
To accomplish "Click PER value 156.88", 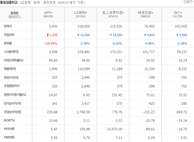I will (85, 129).
